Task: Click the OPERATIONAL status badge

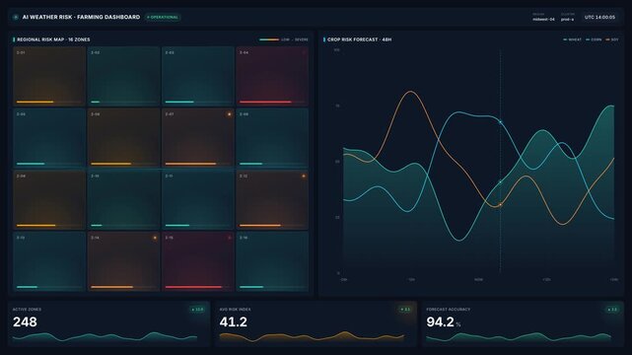Action: click(x=163, y=18)
